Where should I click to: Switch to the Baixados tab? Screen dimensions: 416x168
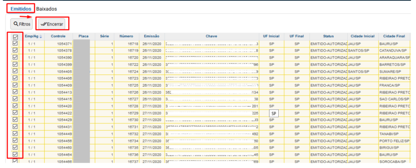click(x=46, y=9)
